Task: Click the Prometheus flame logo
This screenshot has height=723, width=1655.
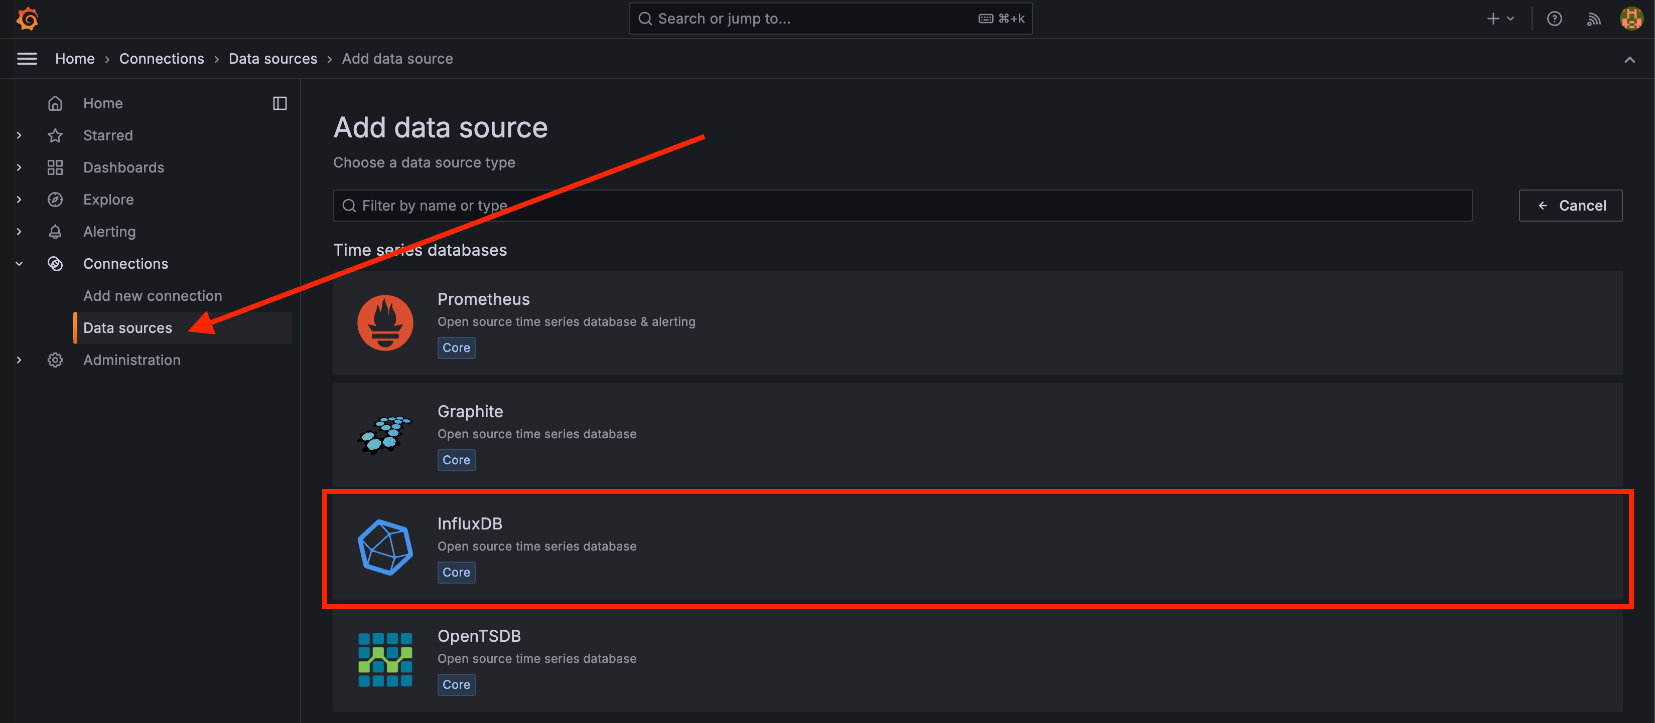Action: tap(385, 322)
